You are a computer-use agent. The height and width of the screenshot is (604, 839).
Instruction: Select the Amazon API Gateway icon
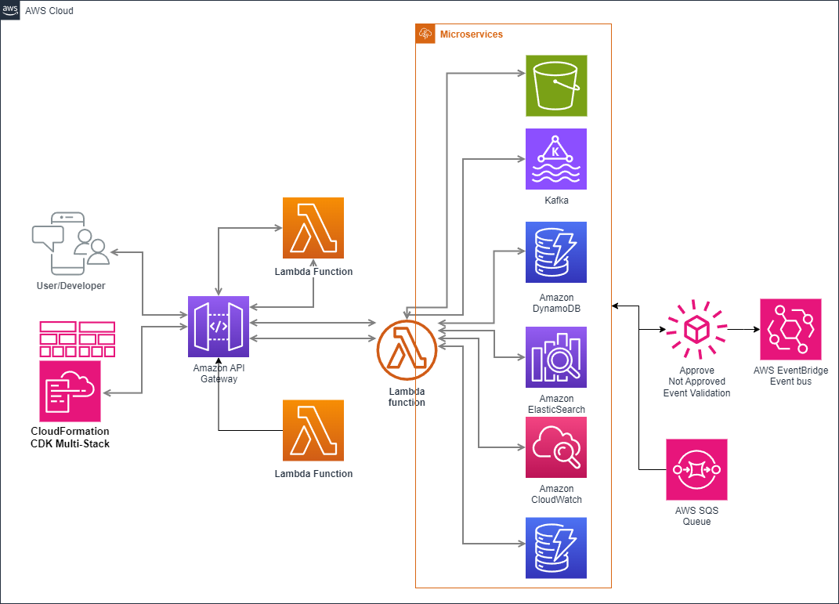(219, 327)
